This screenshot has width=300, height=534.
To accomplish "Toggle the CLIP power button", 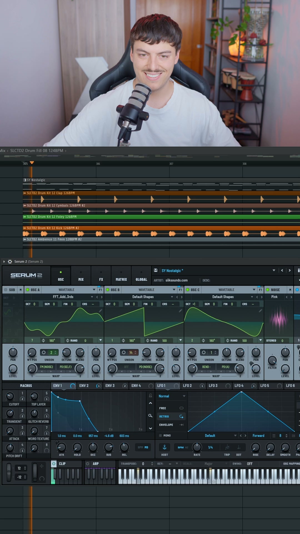I will pyautogui.click(x=54, y=464).
